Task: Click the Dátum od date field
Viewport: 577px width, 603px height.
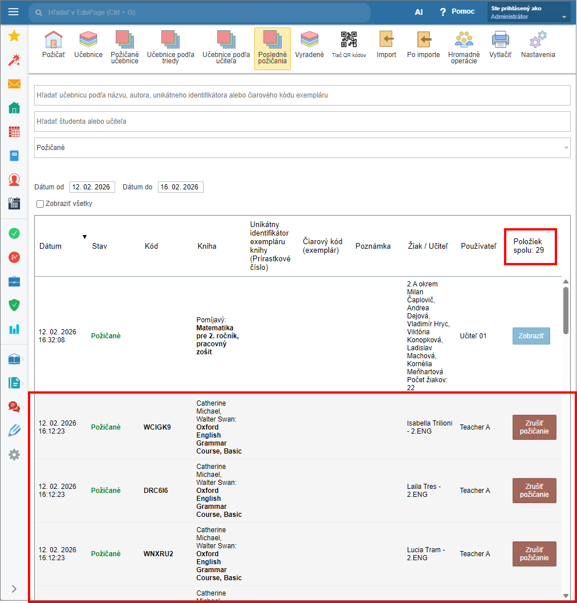Action: click(x=92, y=187)
